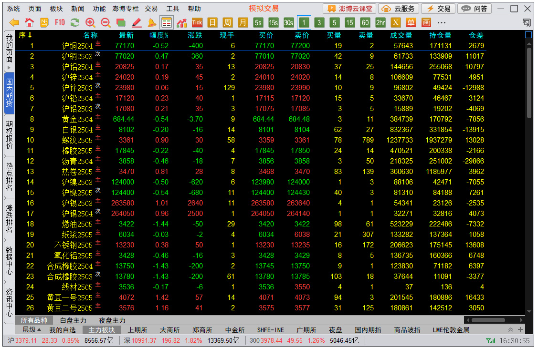Select 1 minute period button
The height and width of the screenshot is (348, 538).
click(x=304, y=23)
